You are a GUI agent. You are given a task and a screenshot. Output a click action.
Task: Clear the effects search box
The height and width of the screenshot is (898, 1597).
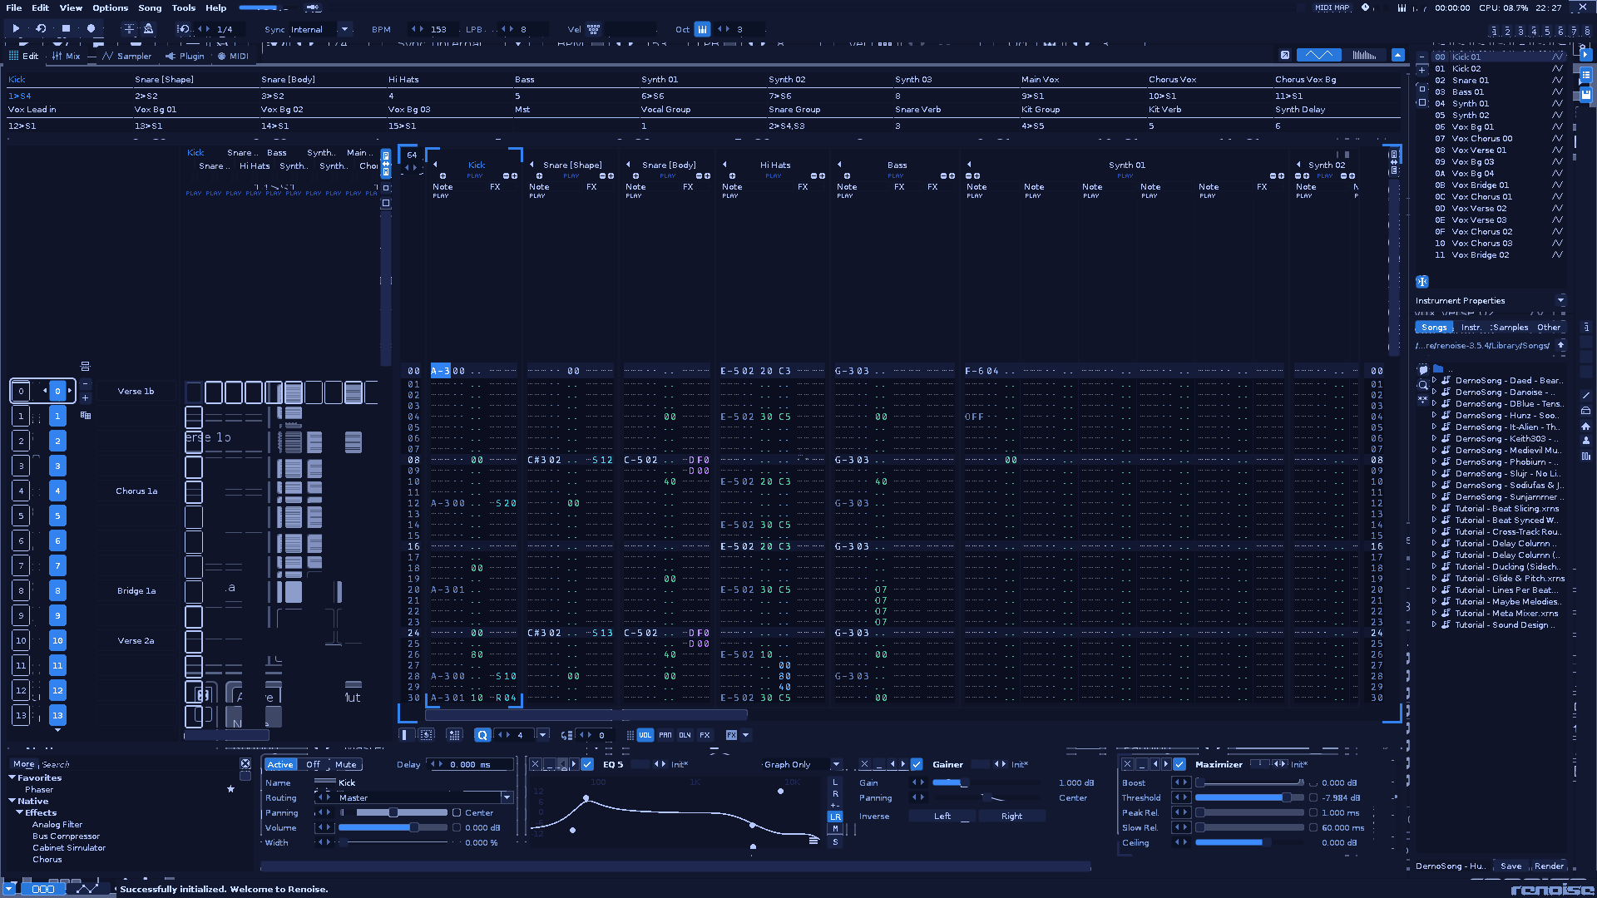[x=245, y=763]
